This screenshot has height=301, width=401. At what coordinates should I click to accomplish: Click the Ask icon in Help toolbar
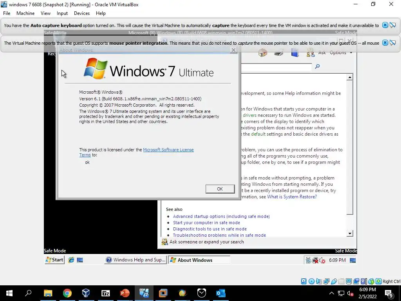click(311, 53)
